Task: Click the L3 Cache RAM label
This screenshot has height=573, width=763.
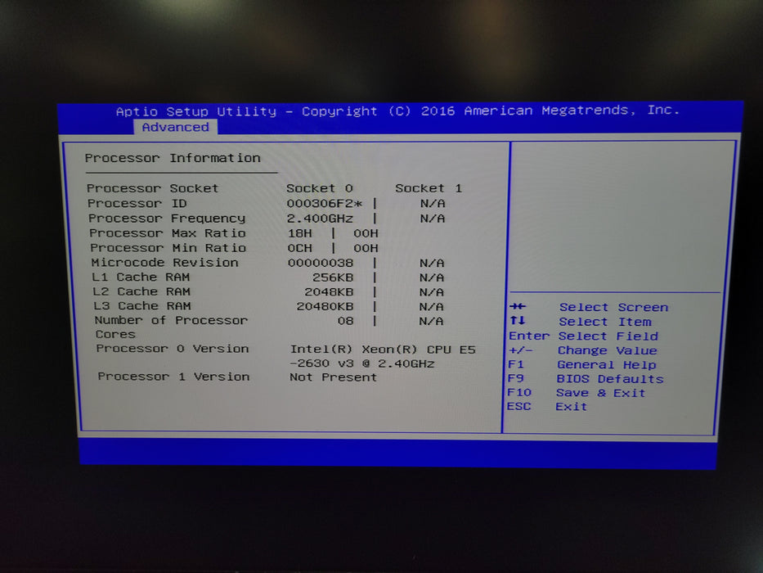Action: pyautogui.click(x=142, y=306)
